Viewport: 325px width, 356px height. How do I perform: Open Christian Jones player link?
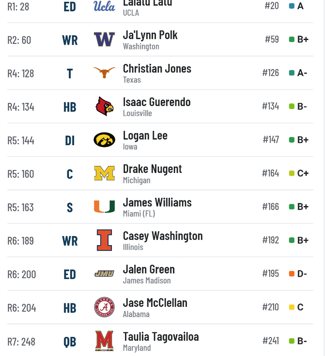(157, 69)
